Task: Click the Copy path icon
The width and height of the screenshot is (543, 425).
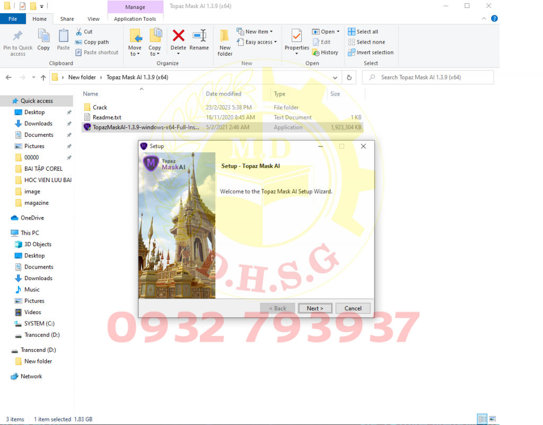Action: coord(78,42)
